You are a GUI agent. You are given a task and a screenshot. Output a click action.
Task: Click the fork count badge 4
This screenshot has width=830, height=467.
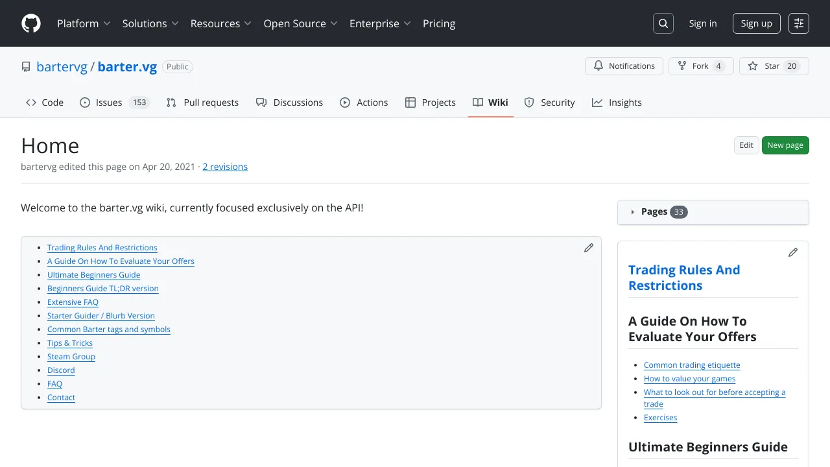point(718,66)
